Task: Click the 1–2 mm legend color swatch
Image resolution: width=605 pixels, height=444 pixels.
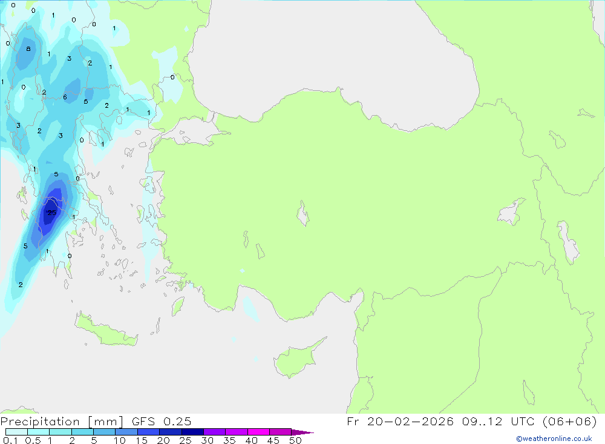Action: pyautogui.click(x=60, y=432)
